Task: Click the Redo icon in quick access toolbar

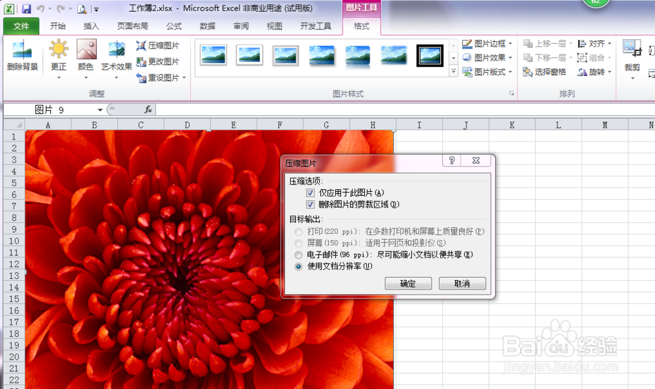Action: click(x=60, y=9)
